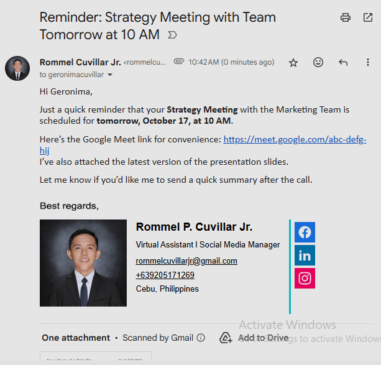Open email in new window
The width and height of the screenshot is (381, 365).
point(368,17)
